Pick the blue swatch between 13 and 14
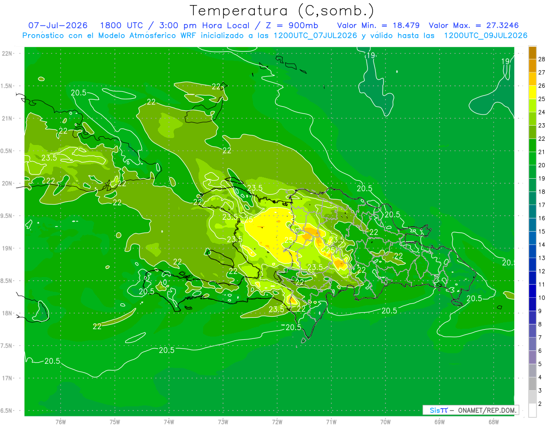The height and width of the screenshot is (428, 554). pos(532,251)
